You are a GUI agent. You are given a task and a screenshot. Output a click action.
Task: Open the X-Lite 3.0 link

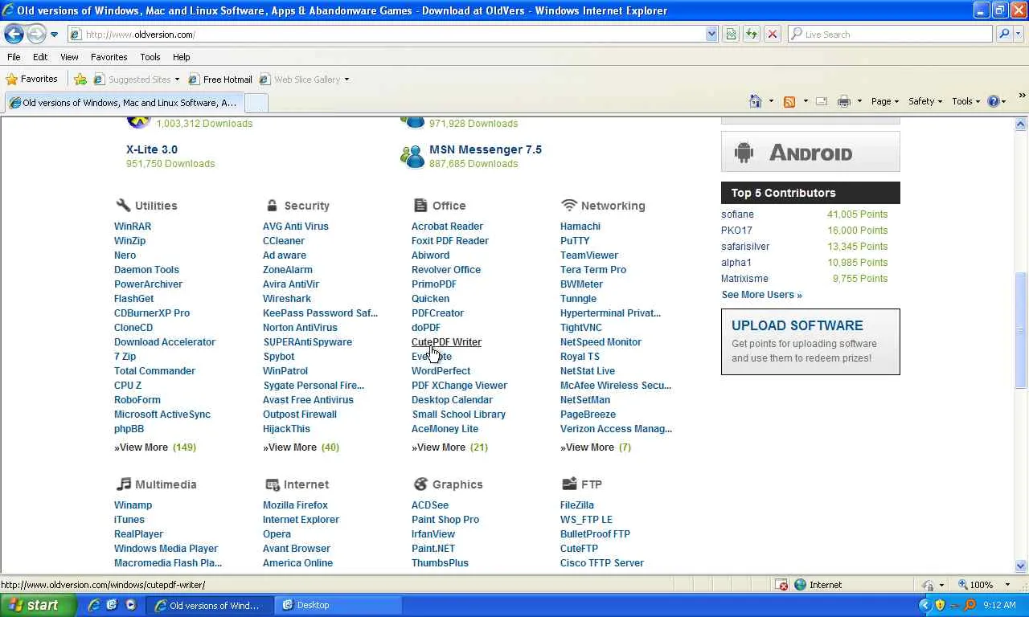coord(152,149)
